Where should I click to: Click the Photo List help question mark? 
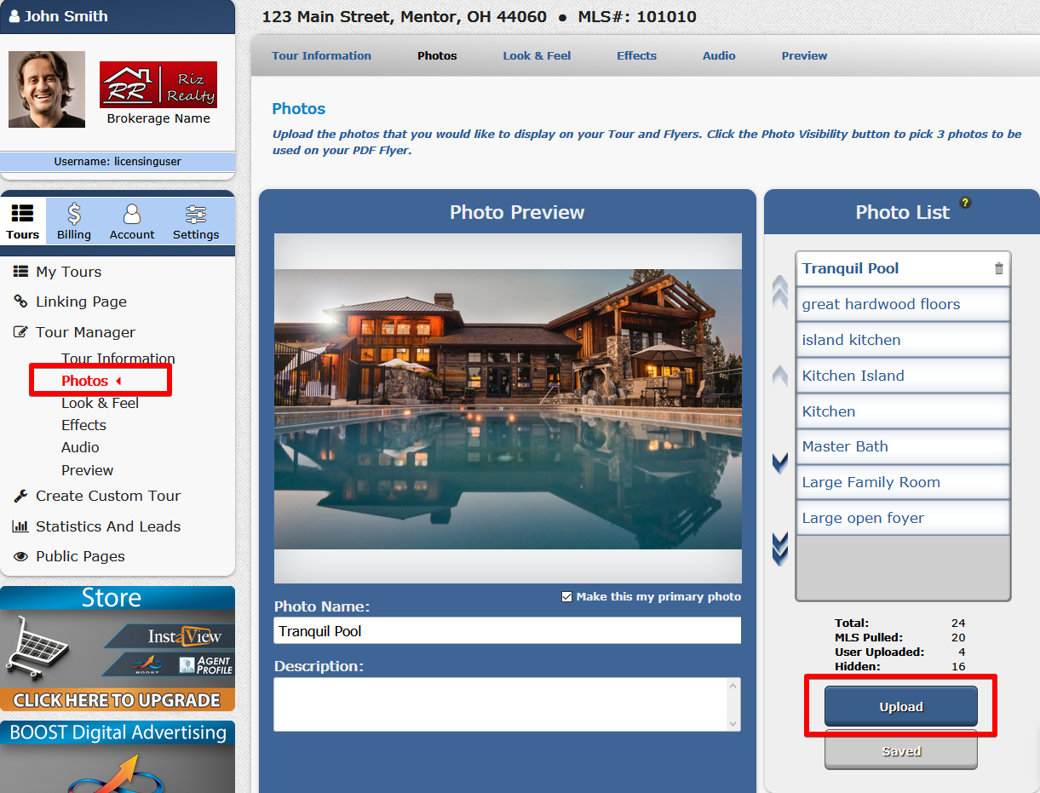point(965,203)
